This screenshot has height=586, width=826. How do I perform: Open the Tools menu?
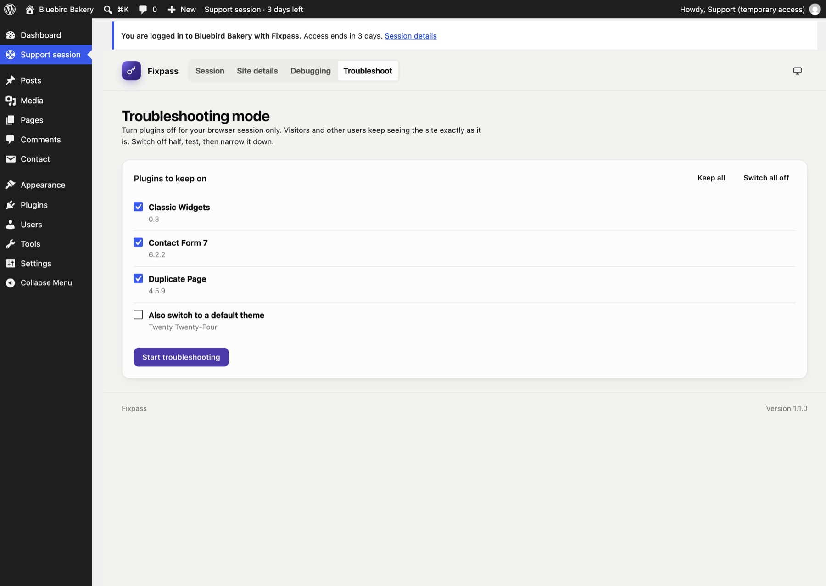coord(46,244)
